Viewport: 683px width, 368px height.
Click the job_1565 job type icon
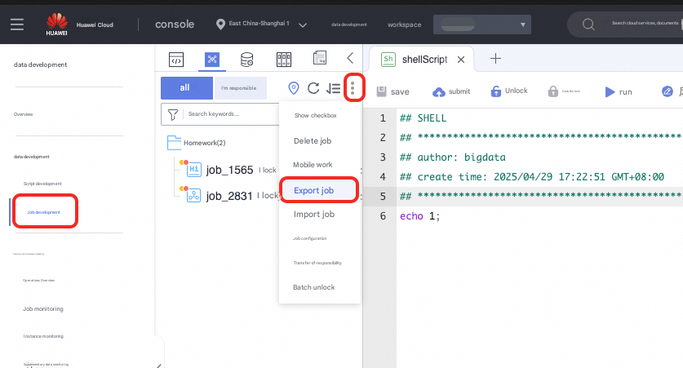(x=193, y=170)
